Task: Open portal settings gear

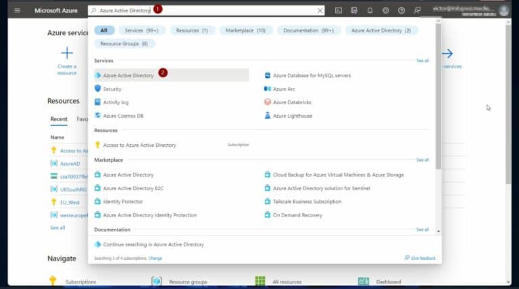Action: pyautogui.click(x=386, y=11)
